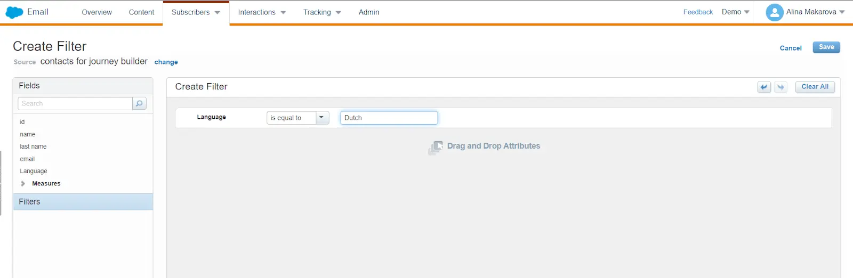
Task: Save the filter
Action: (826, 47)
